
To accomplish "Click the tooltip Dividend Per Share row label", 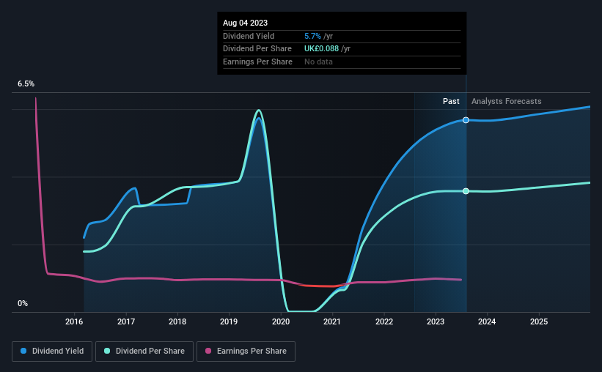I will 257,49.
